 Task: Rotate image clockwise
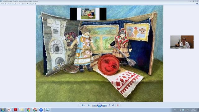click(x=113, y=105)
